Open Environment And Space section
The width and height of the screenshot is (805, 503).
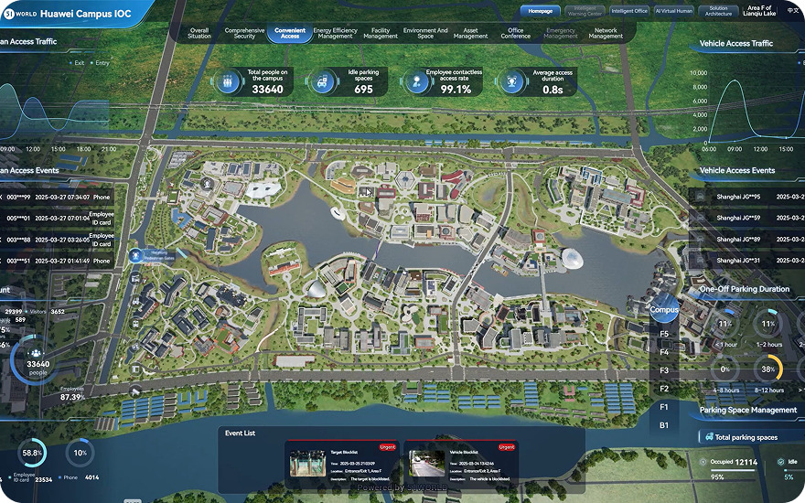pyautogui.click(x=425, y=33)
